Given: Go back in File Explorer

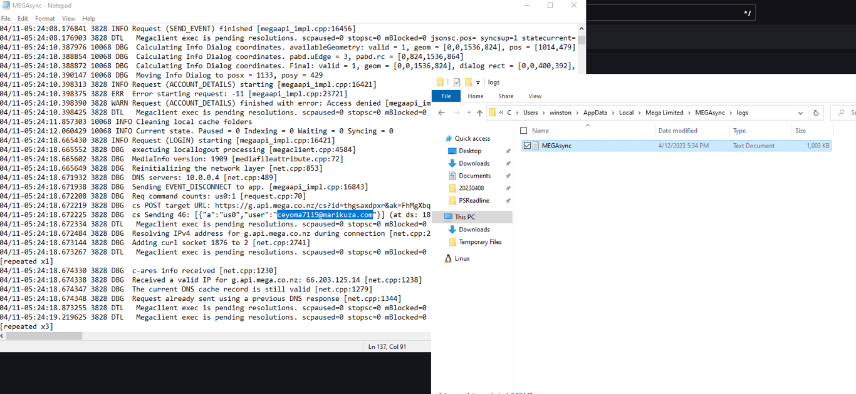Looking at the screenshot, I should click(x=441, y=113).
